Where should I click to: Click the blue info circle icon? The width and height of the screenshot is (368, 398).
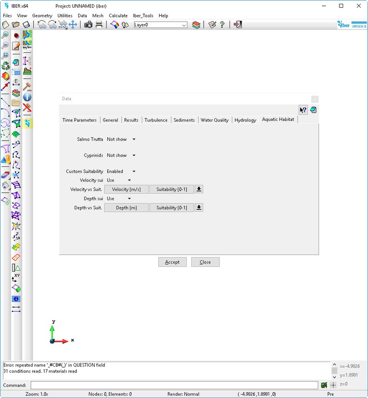tap(27, 97)
